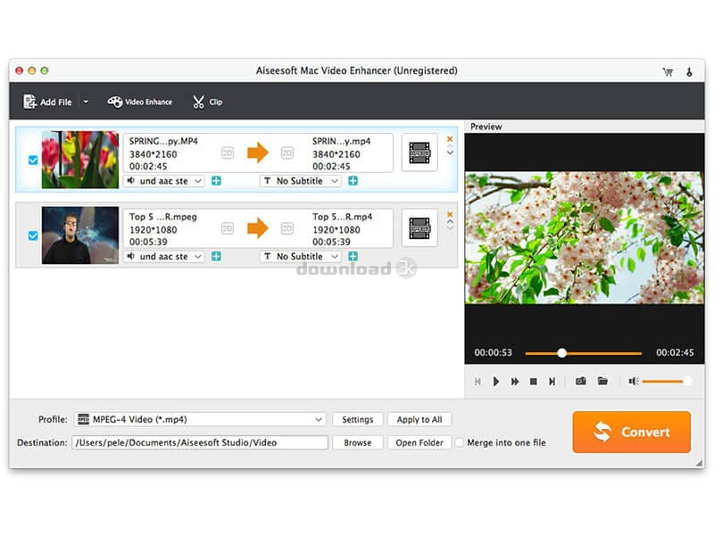Image resolution: width=714 pixels, height=535 pixels.
Task: Click the Add File button
Action: point(48,102)
